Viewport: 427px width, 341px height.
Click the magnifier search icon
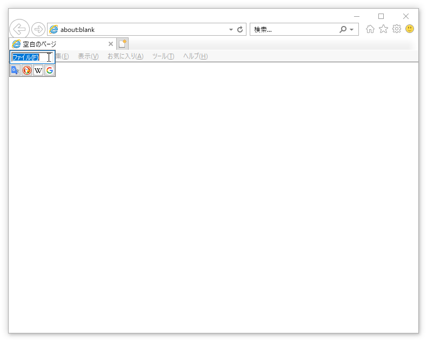pos(343,29)
